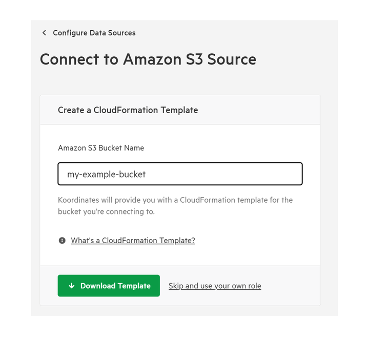Click the circled i before CloudFormation link
The width and height of the screenshot is (369, 344).
coord(62,240)
